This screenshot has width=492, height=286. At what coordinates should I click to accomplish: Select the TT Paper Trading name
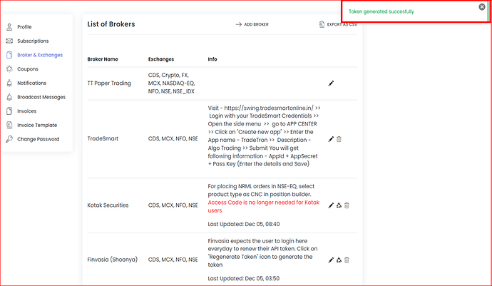coord(109,83)
